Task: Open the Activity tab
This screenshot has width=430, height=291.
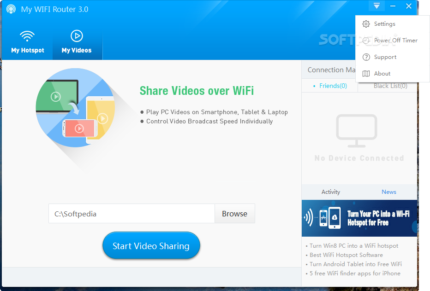Action: tap(331, 192)
